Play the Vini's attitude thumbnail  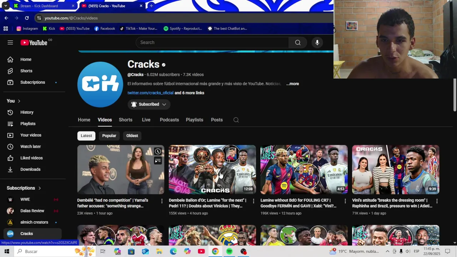[x=396, y=170]
